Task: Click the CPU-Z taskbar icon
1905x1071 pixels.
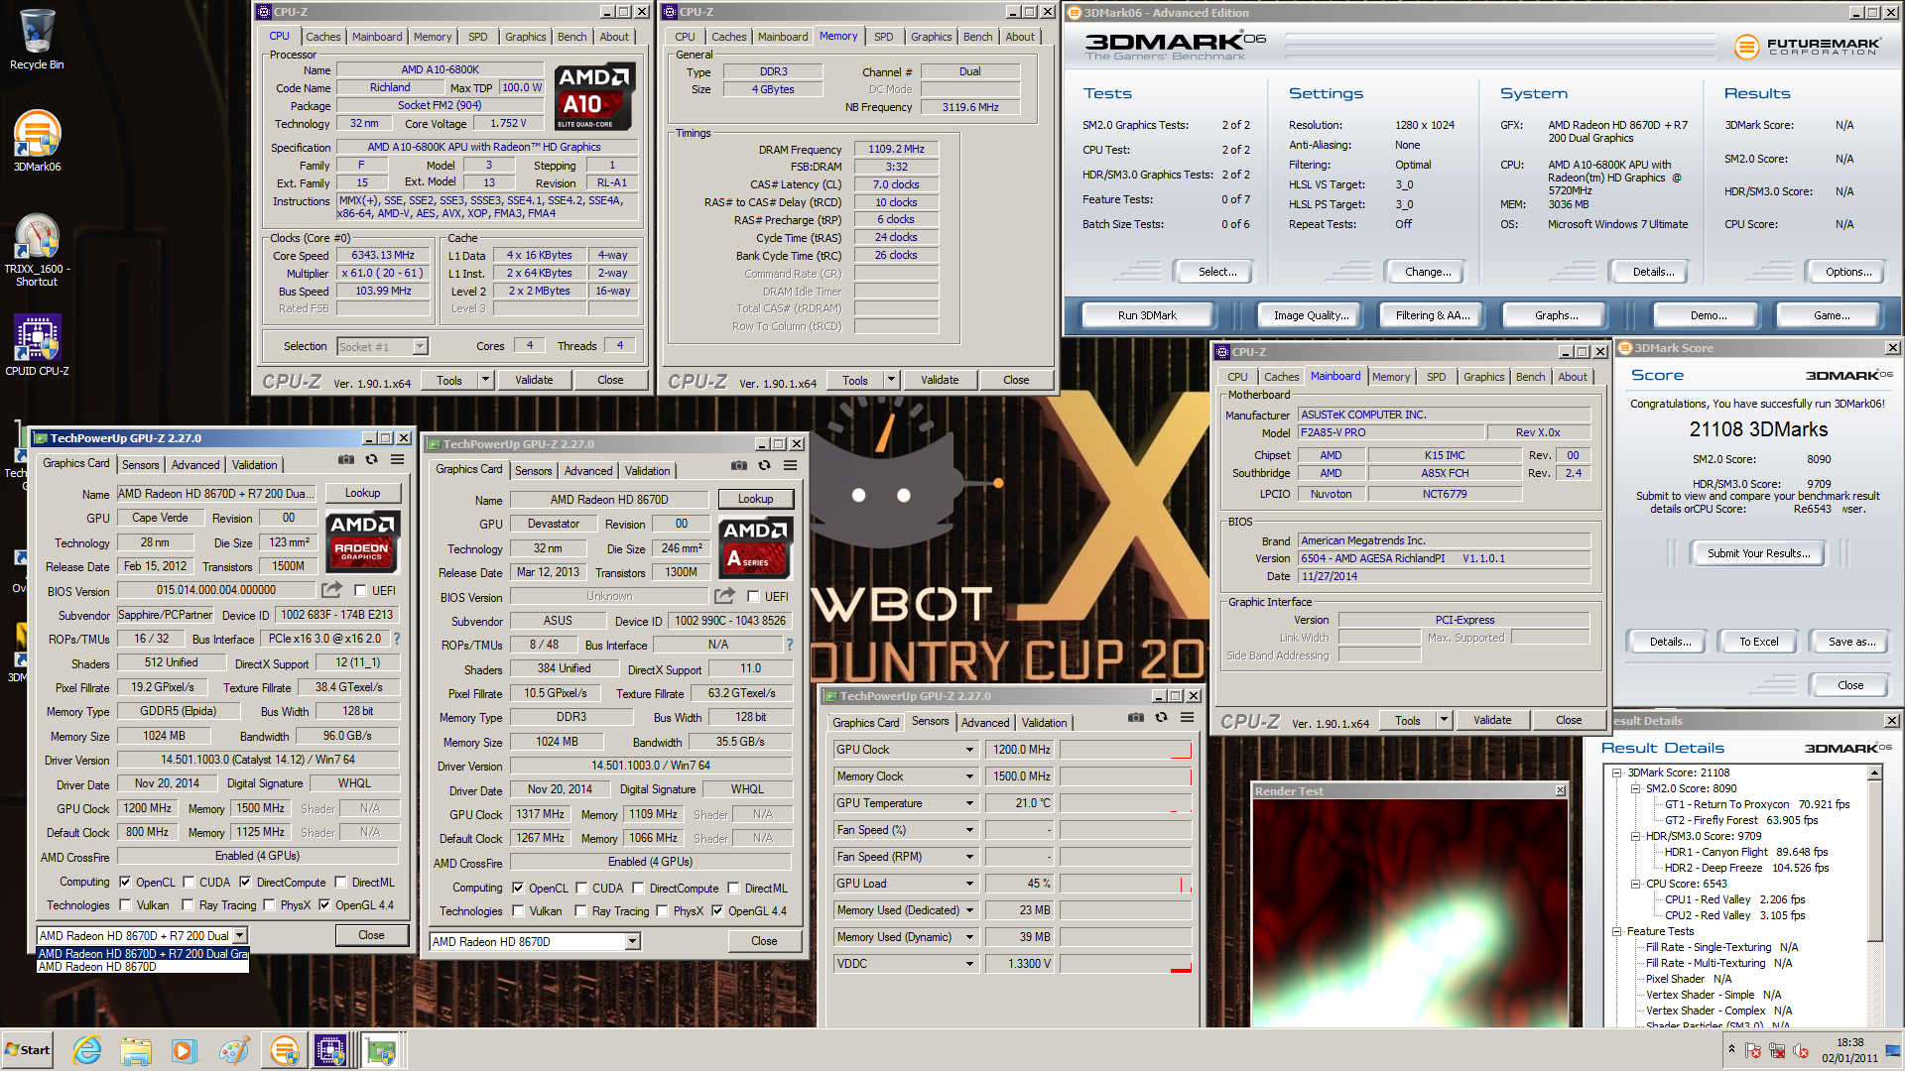Action: pos(331,1050)
